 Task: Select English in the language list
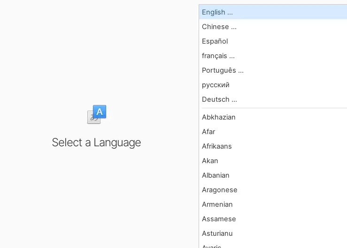[273, 12]
